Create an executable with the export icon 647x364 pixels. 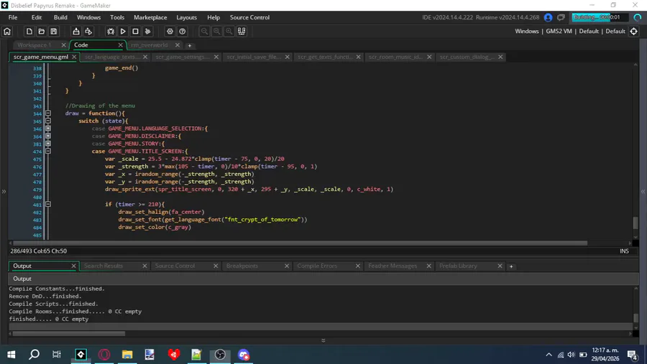click(x=76, y=32)
